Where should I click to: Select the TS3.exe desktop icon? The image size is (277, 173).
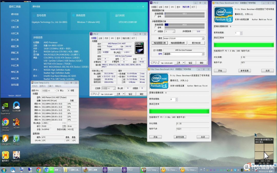coord(16,140)
